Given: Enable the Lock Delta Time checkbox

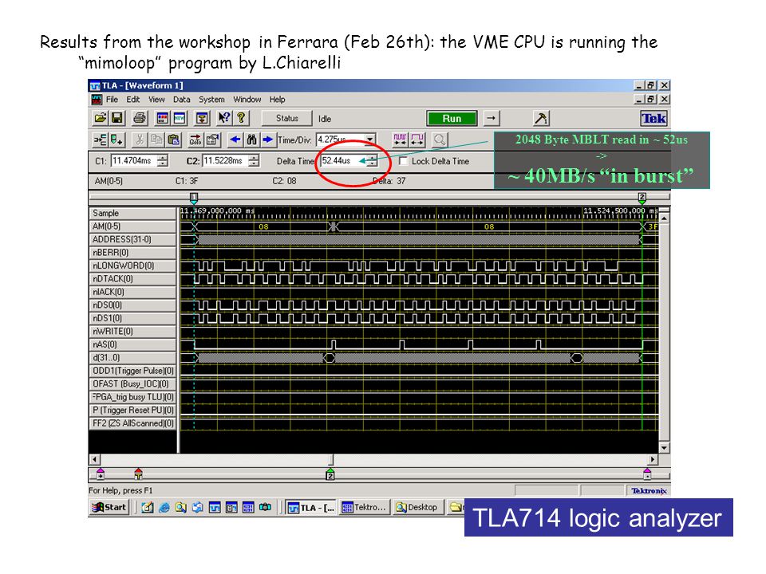Looking at the screenshot, I should [404, 160].
